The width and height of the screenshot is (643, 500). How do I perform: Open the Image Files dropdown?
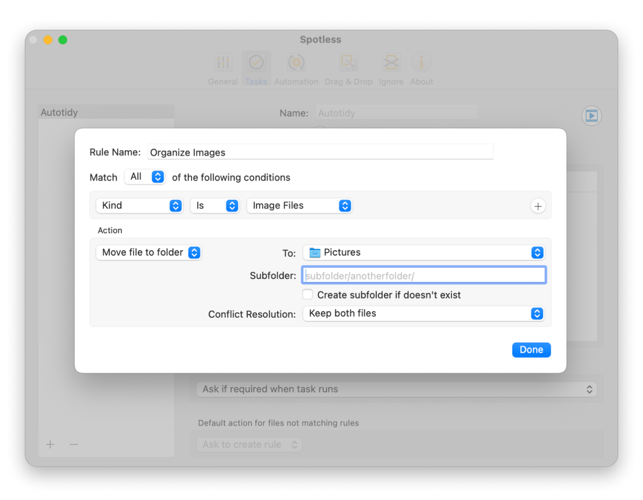299,205
